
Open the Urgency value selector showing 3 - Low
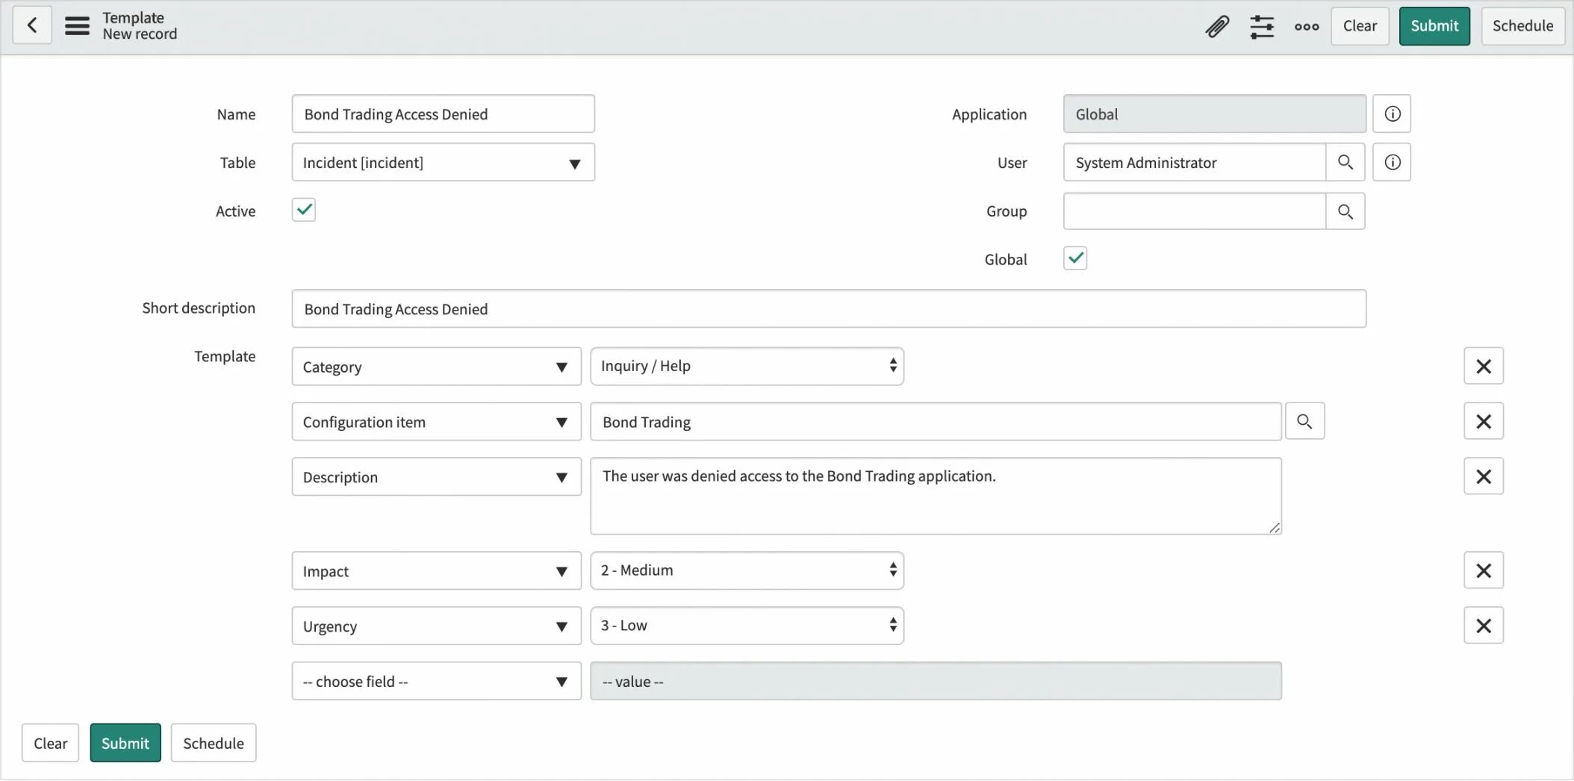coord(746,626)
